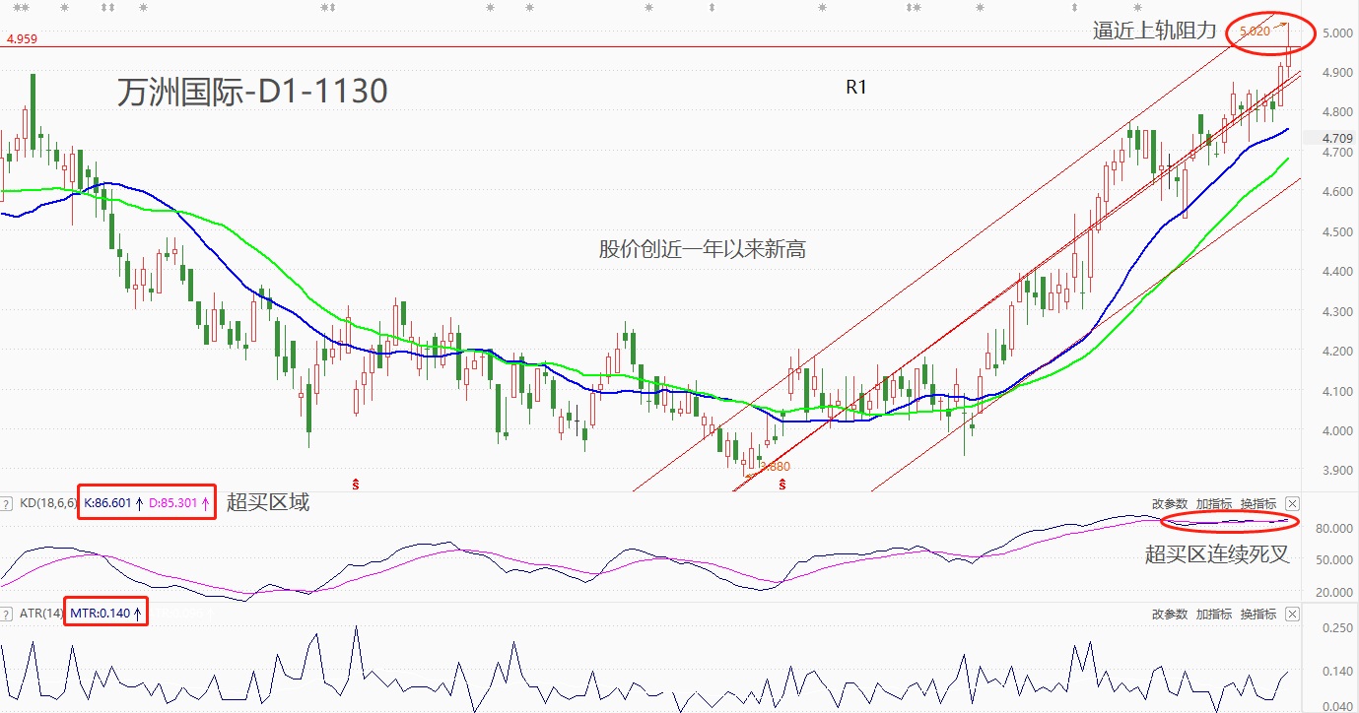Image resolution: width=1359 pixels, height=713 pixels.
Task: Click 改参数 in the KD panel
Action: coord(1170,503)
